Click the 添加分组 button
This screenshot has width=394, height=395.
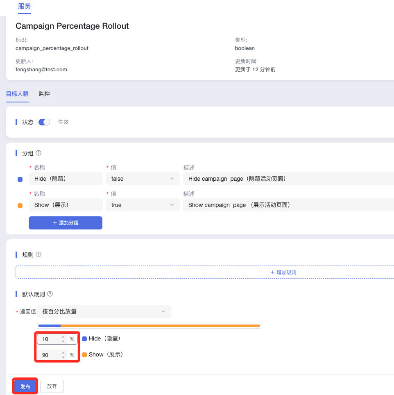(66, 223)
